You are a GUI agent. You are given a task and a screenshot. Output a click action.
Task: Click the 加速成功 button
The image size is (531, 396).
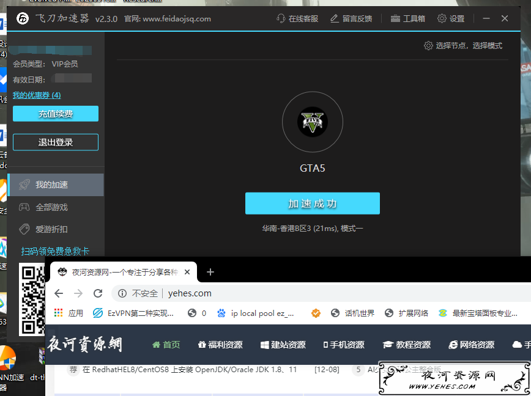(x=312, y=204)
